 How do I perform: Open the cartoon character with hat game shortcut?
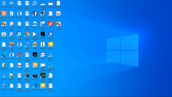(43, 13)
